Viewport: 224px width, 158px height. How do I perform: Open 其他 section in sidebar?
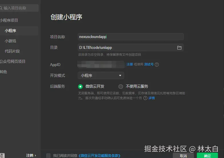click(x=3, y=72)
